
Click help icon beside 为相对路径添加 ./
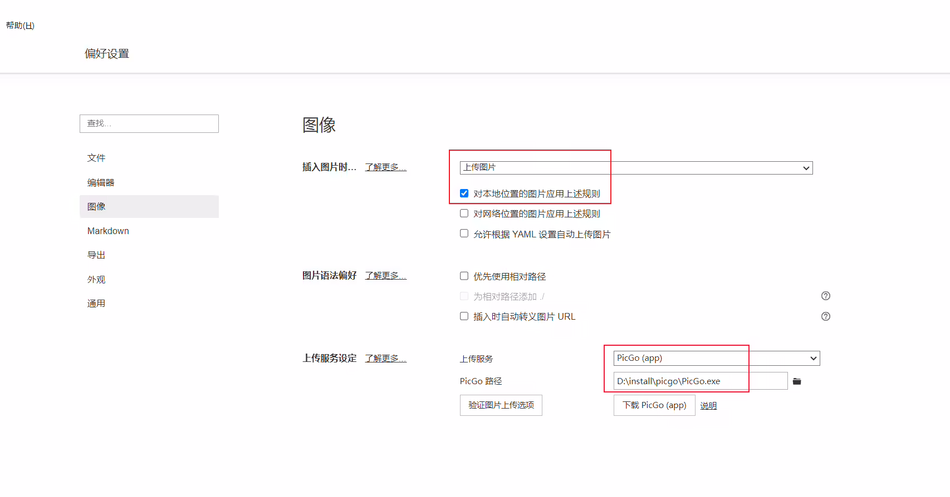click(x=826, y=296)
